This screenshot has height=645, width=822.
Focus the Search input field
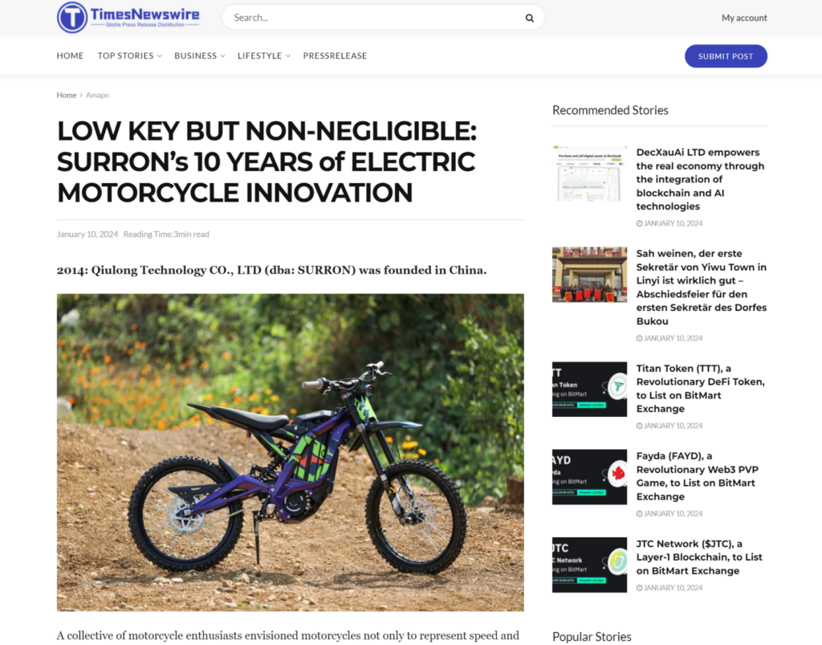[x=377, y=18]
